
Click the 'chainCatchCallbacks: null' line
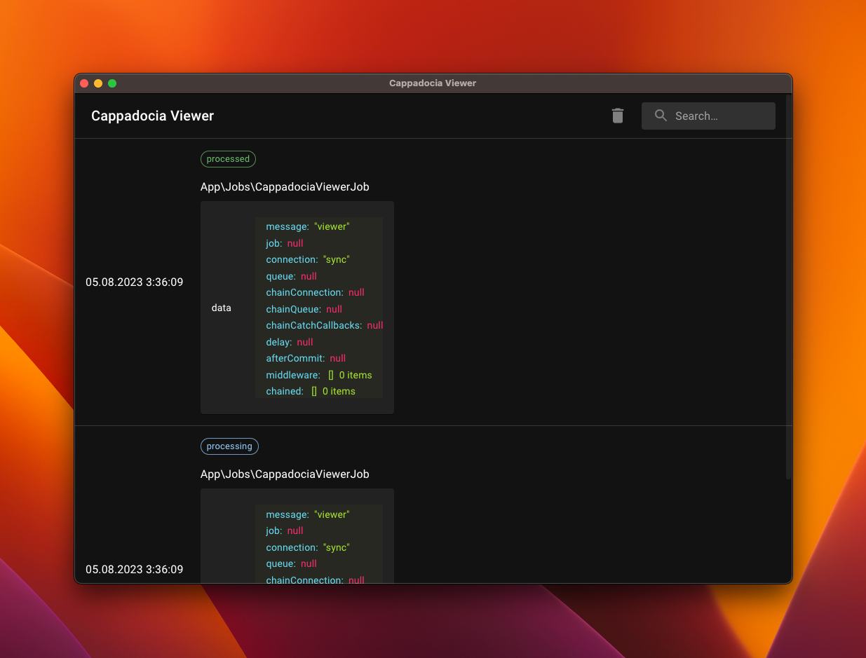(325, 326)
